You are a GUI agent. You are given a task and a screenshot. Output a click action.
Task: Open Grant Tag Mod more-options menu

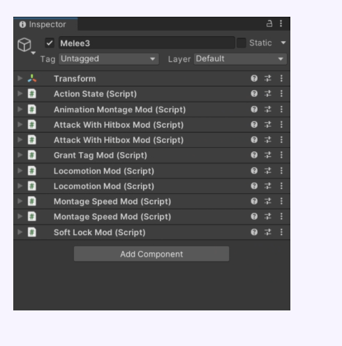point(281,155)
